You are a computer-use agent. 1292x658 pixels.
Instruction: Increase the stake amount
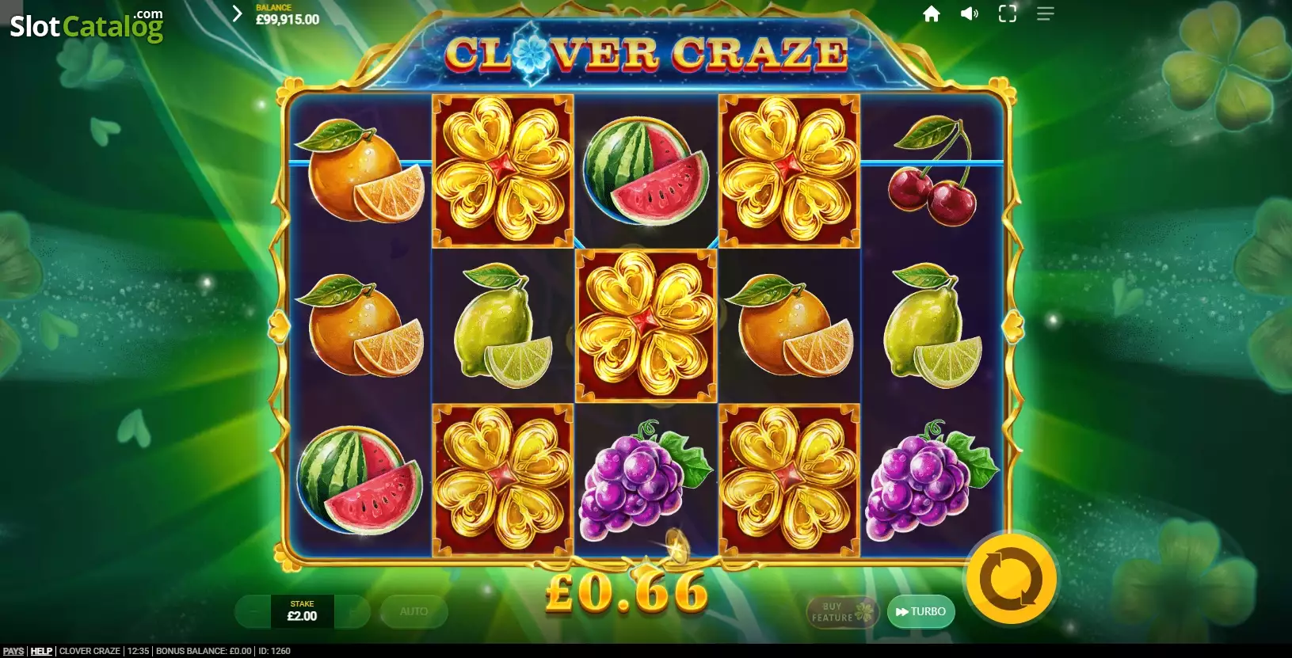(352, 611)
